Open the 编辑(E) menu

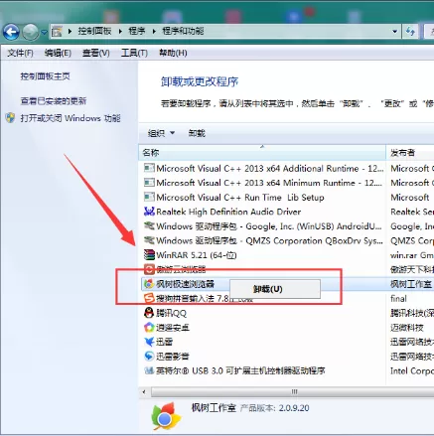point(58,53)
